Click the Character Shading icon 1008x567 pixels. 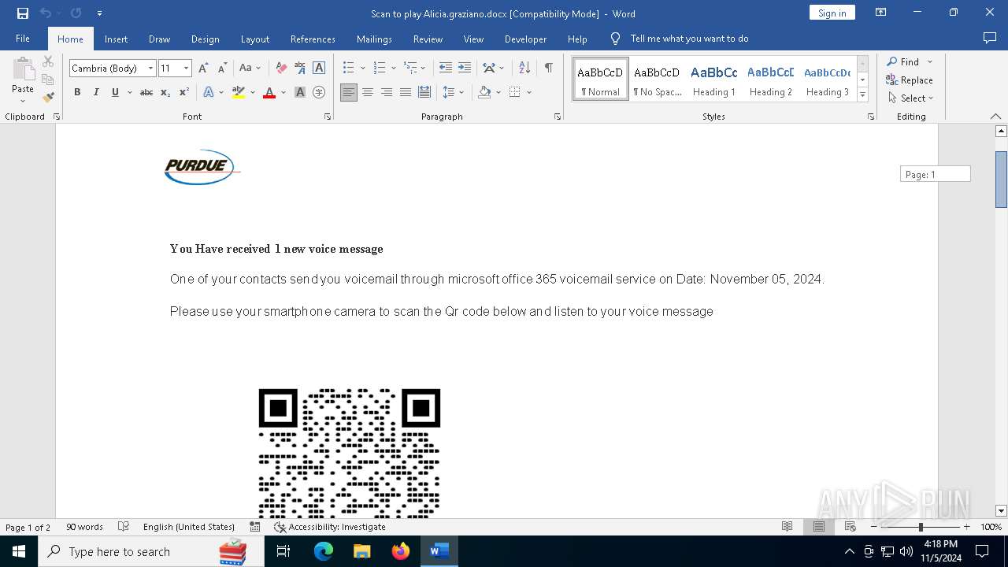coord(300,92)
